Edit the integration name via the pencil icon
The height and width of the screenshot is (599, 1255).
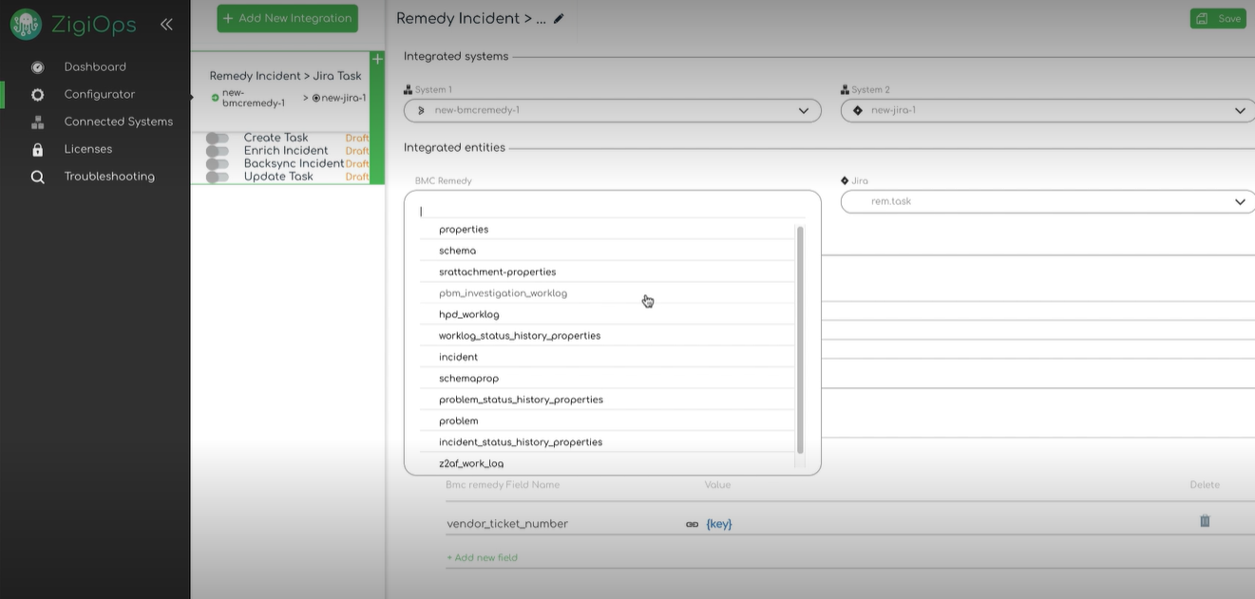(558, 17)
